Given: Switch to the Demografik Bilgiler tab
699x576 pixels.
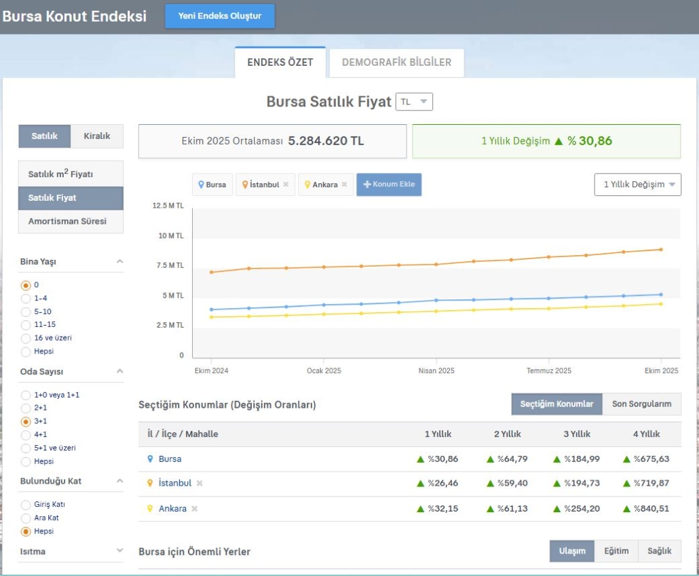Looking at the screenshot, I should coord(396,62).
